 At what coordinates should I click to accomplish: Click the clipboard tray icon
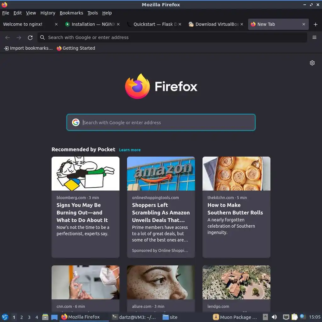[294, 317]
